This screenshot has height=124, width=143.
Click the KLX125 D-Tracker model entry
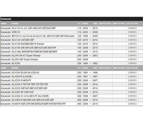pyautogui.click(x=28, y=44)
